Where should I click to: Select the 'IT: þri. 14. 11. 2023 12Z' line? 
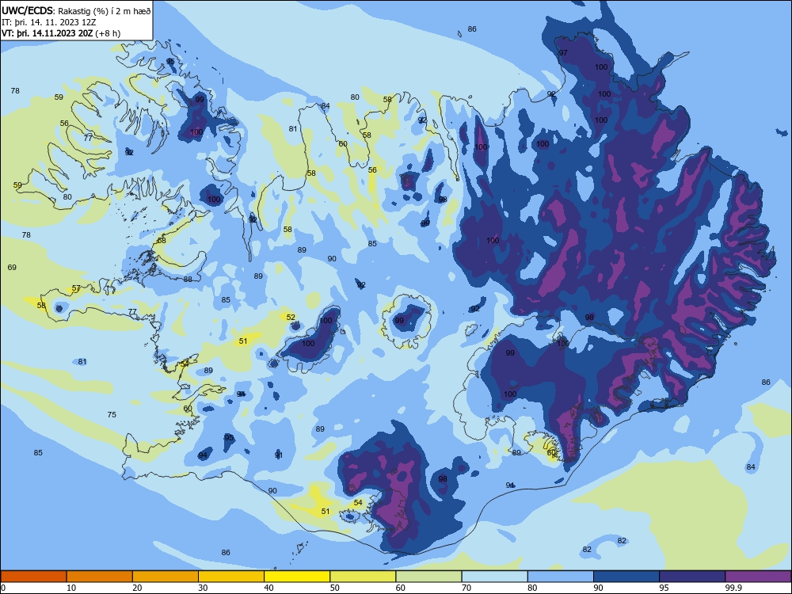point(48,22)
